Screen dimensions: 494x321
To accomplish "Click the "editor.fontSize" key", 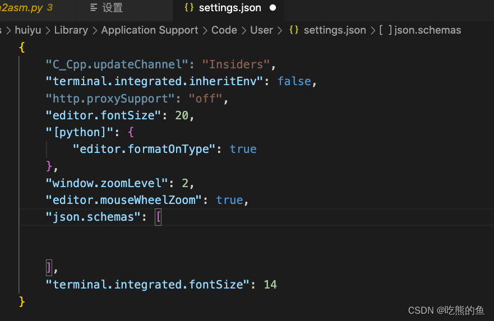I will (x=103, y=115).
